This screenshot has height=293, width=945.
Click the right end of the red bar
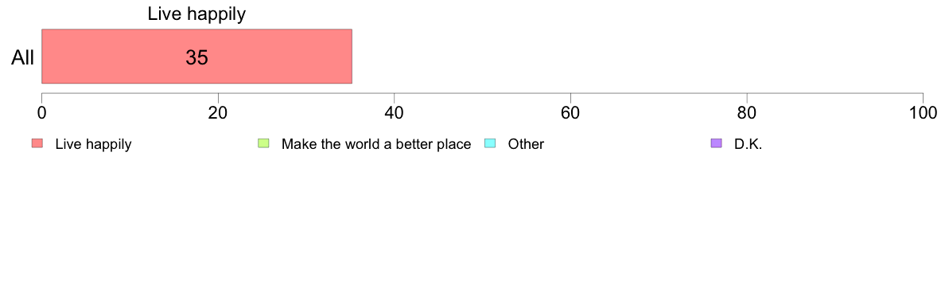351,56
